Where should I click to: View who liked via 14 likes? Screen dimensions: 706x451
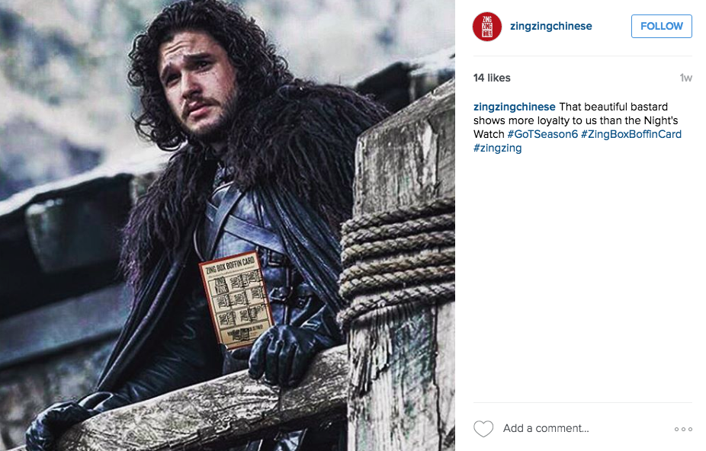[492, 78]
